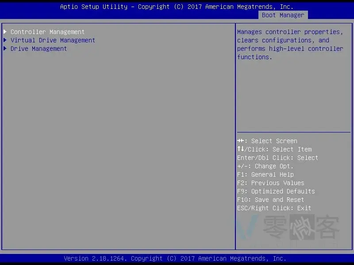Click the F9: Optimized Defaults line

click(276, 191)
